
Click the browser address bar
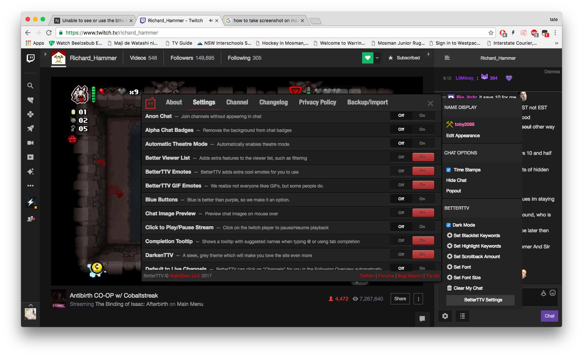click(x=276, y=33)
